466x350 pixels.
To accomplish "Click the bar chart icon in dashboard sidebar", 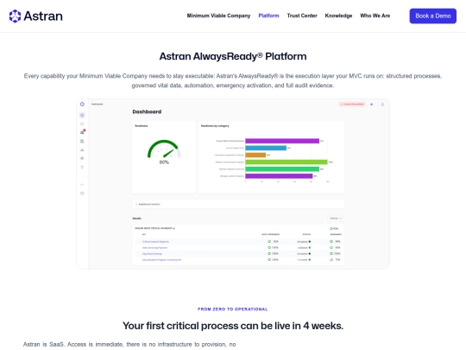I will point(82,150).
